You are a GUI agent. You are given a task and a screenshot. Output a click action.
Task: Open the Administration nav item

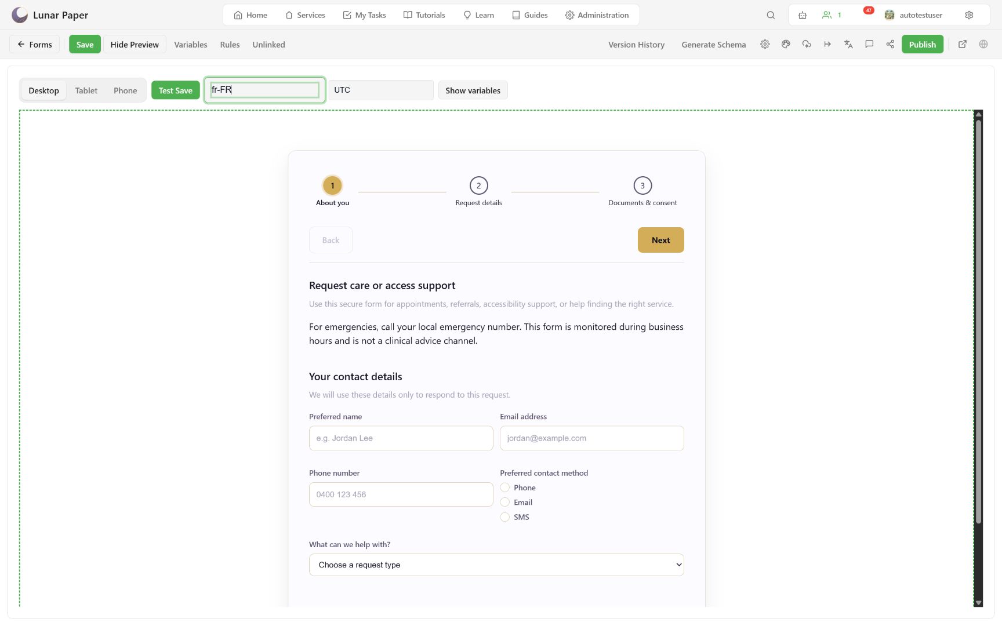pyautogui.click(x=597, y=15)
